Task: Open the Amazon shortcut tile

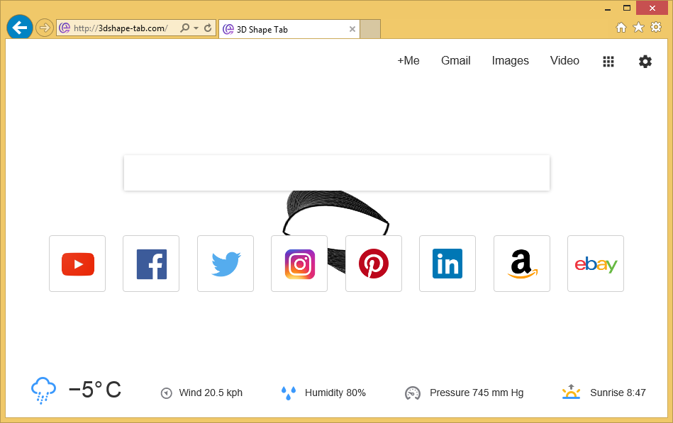Action: coord(522,264)
